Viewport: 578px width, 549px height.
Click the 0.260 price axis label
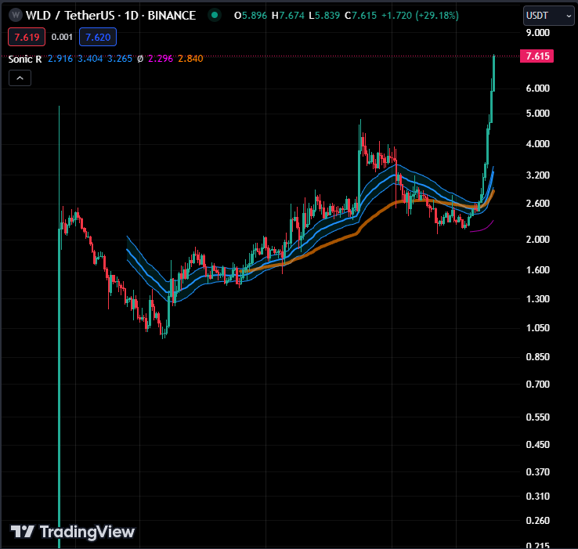(x=538, y=521)
